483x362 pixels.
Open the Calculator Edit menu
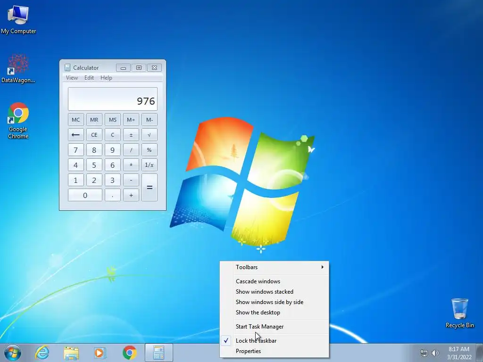89,78
